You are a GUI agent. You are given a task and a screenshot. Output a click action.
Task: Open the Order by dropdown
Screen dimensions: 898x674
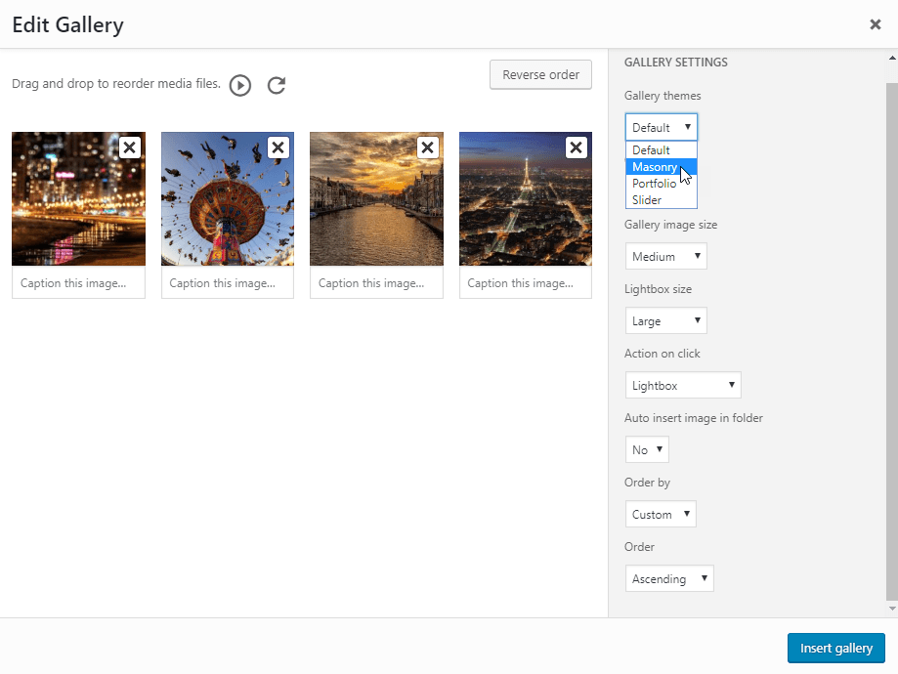tap(661, 515)
